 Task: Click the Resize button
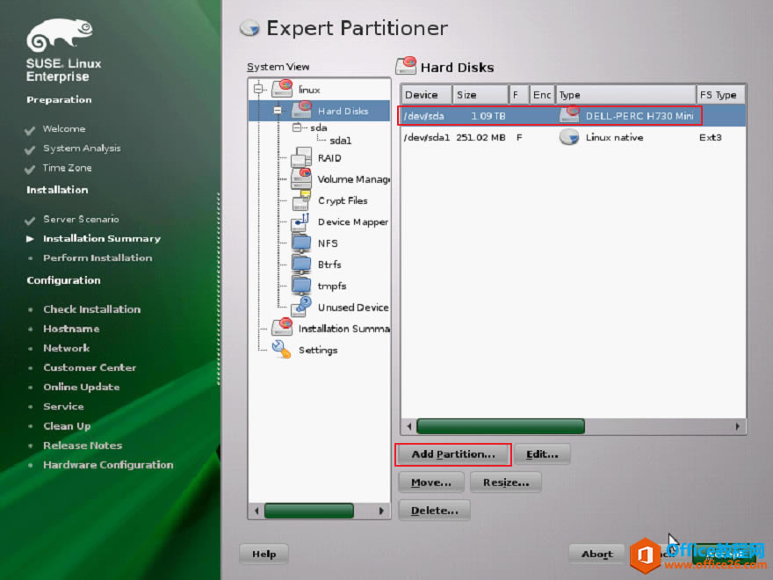(506, 482)
